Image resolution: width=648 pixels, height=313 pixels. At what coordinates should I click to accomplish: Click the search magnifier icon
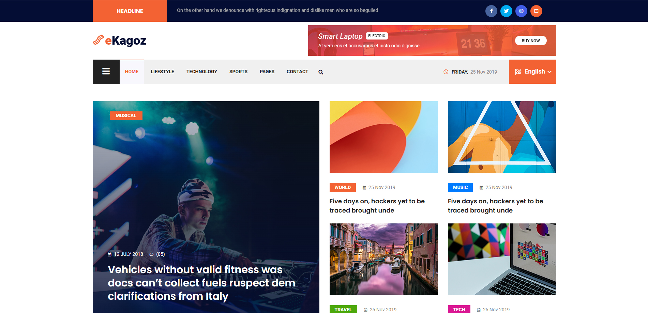[321, 72]
